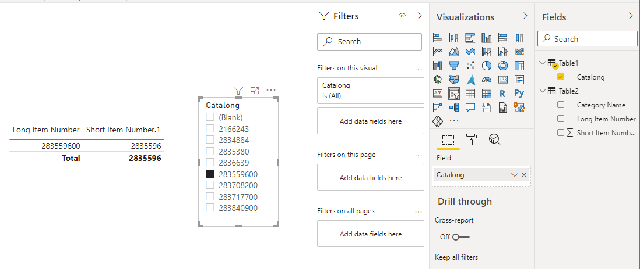Switch to the Analytics magnifier tab

click(495, 139)
